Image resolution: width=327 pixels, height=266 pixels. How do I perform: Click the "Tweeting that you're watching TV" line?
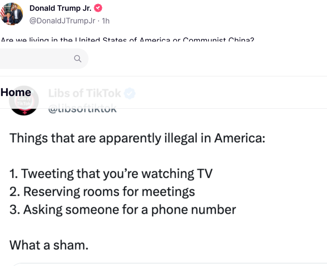(111, 173)
